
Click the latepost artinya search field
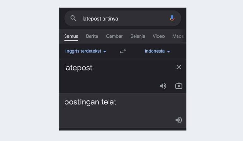123,18
